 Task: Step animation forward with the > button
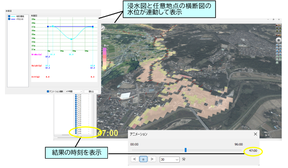point(152,159)
